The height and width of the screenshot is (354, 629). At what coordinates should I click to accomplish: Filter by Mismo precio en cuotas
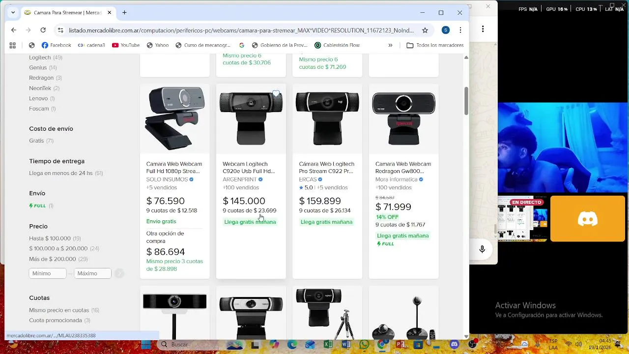point(64,310)
